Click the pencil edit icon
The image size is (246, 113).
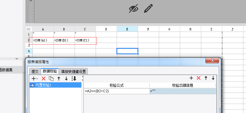[148, 8]
